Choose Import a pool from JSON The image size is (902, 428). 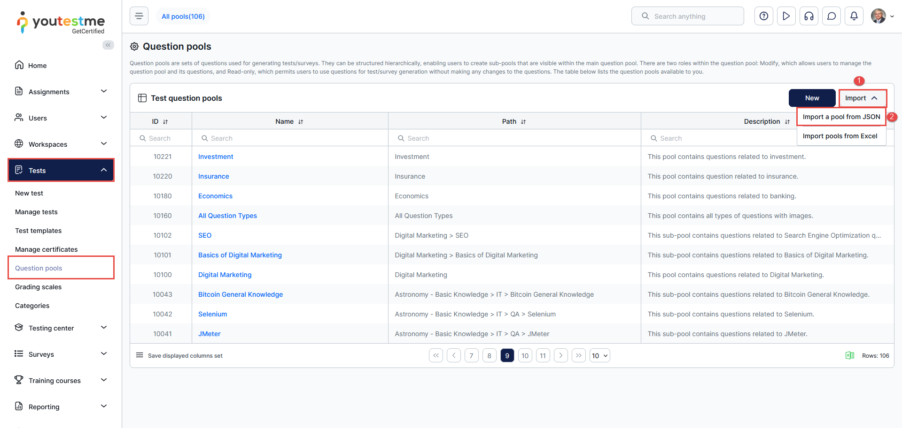(x=841, y=117)
